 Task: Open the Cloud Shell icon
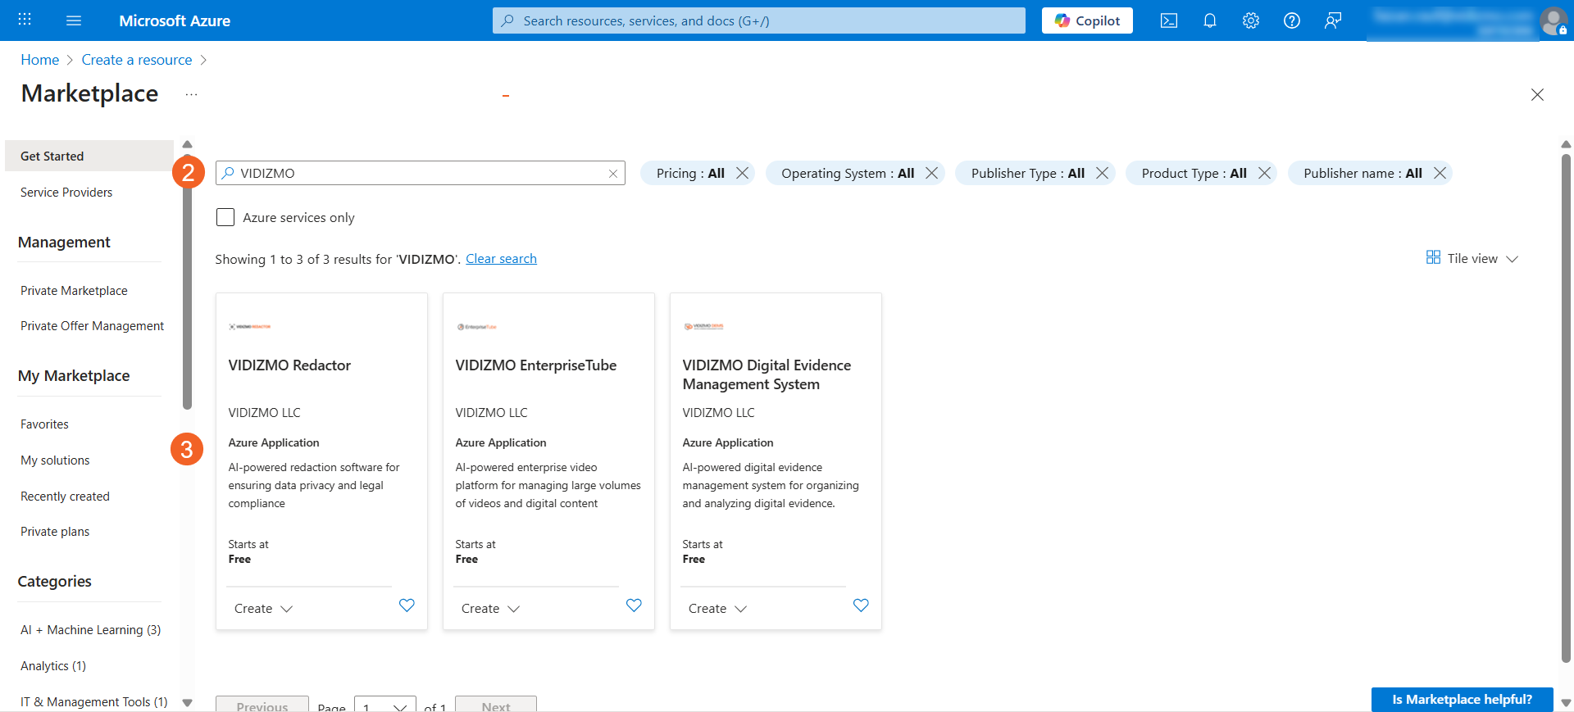tap(1169, 20)
